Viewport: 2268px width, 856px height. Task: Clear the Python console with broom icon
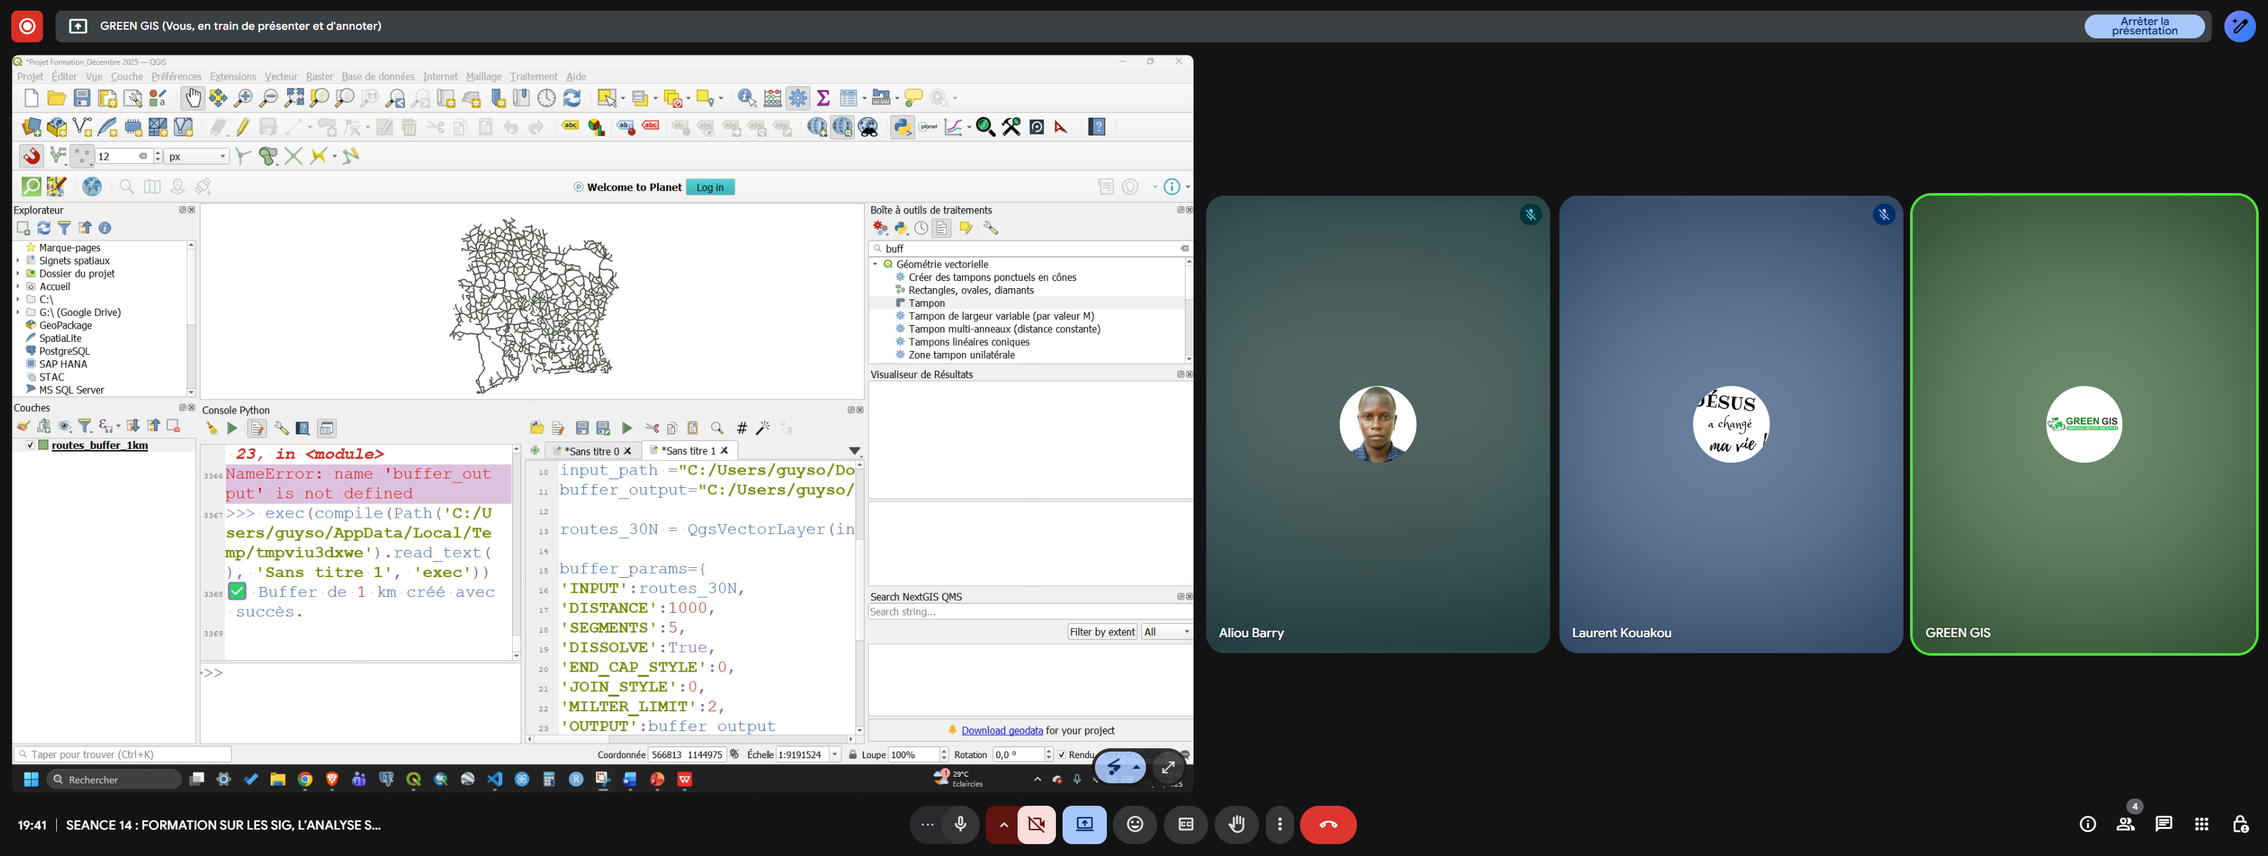211,428
